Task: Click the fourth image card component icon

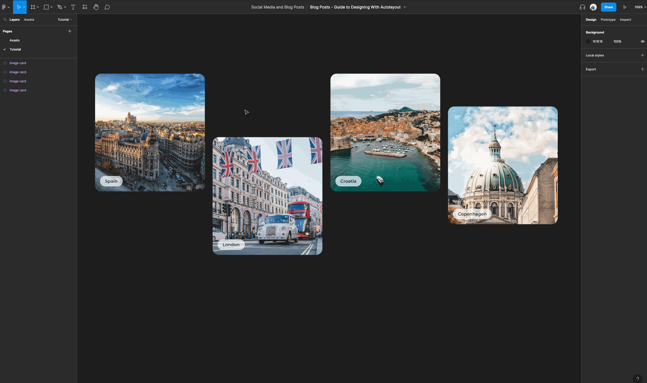Action: click(x=5, y=90)
